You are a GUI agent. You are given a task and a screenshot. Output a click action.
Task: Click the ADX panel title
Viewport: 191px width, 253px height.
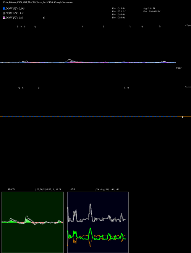point(73,189)
